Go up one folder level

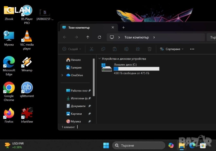click(88, 37)
